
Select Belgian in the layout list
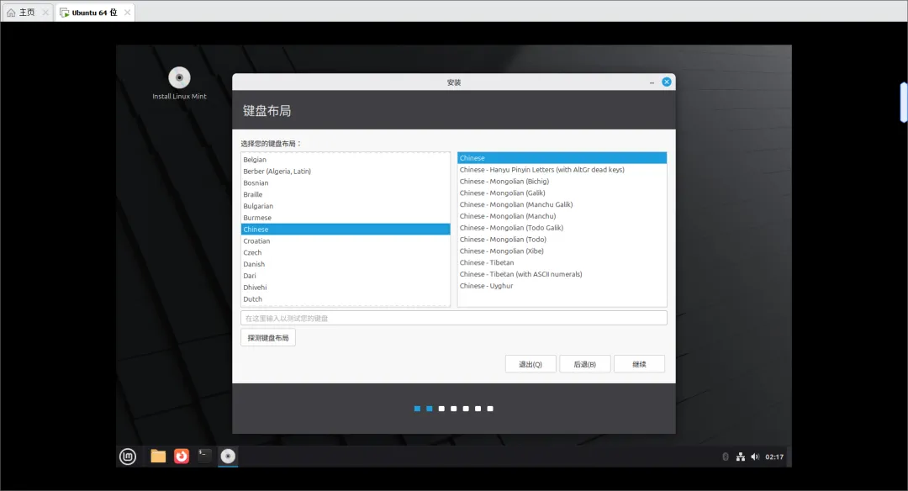click(x=346, y=160)
